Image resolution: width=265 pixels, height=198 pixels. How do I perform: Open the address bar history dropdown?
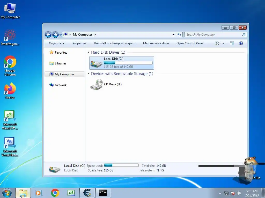[x=173, y=35]
